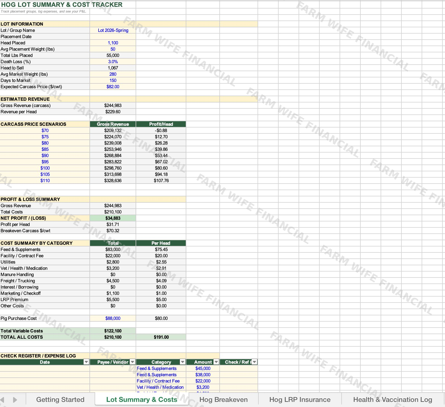Screen dimensions: 445x407
Task: Select the Per Head column header
Action: 161,243
